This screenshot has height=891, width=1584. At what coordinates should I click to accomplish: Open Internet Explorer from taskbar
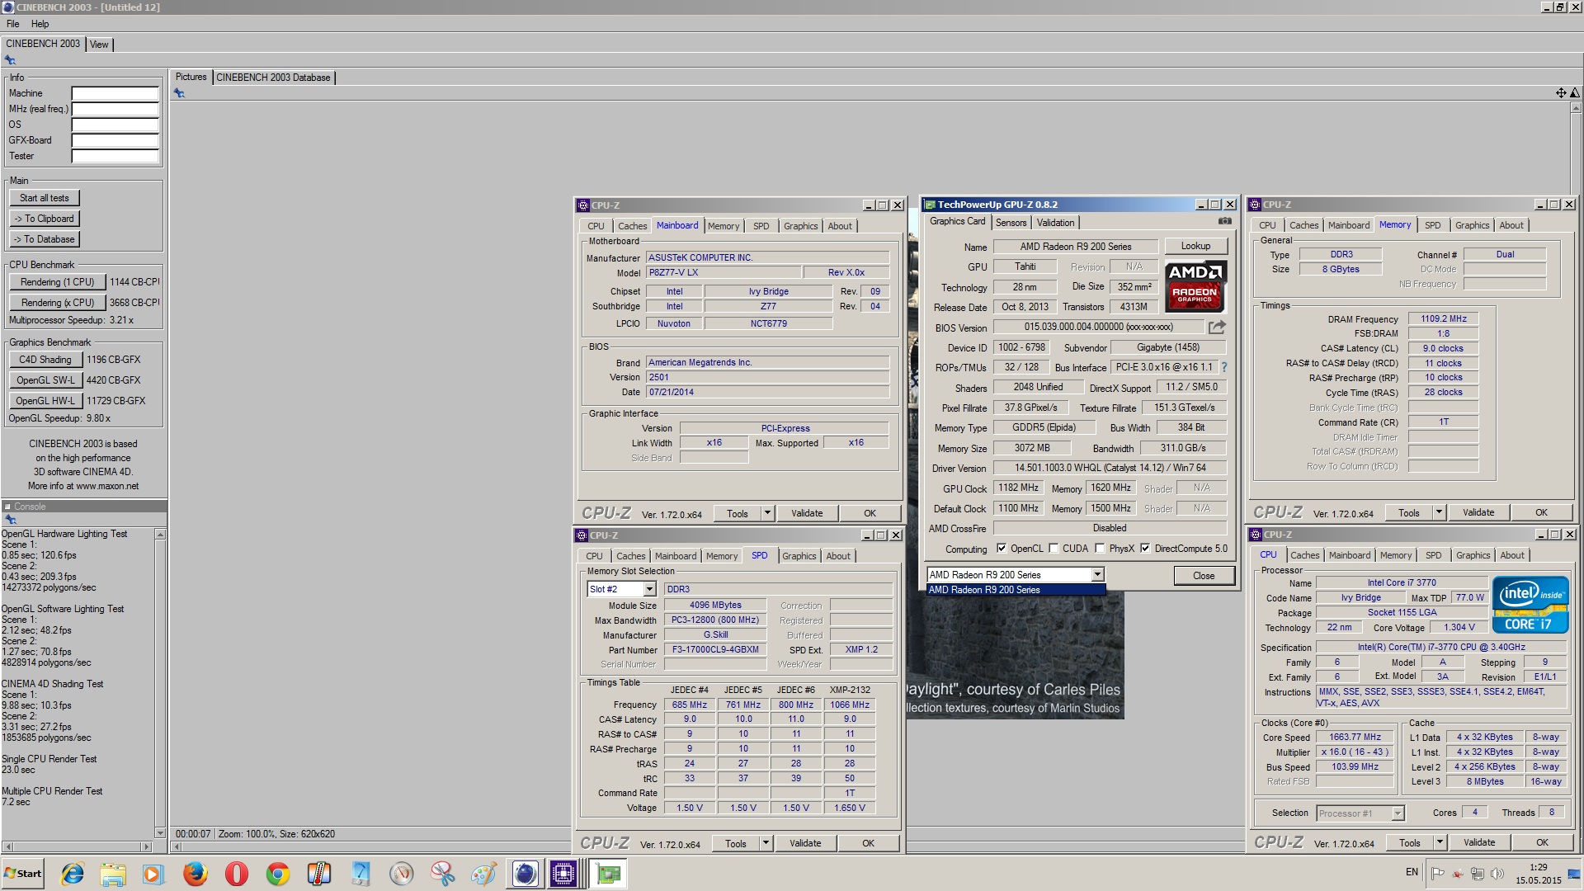point(73,874)
